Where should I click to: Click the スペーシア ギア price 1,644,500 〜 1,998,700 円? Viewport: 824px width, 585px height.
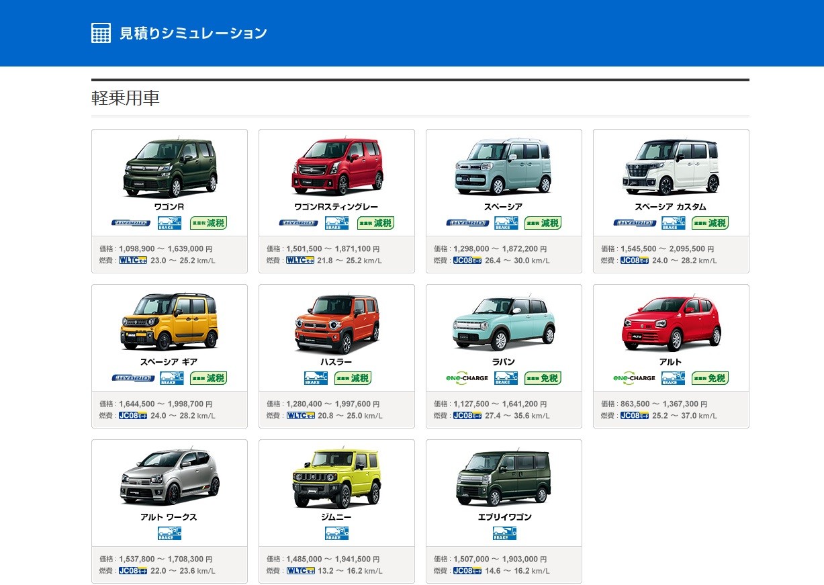pyautogui.click(x=166, y=404)
